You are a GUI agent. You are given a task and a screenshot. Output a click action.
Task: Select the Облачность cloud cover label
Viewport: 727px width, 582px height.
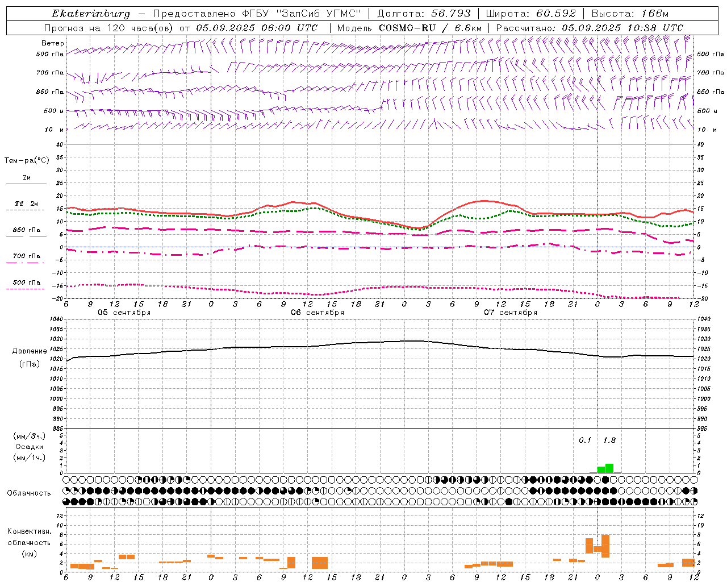click(29, 493)
